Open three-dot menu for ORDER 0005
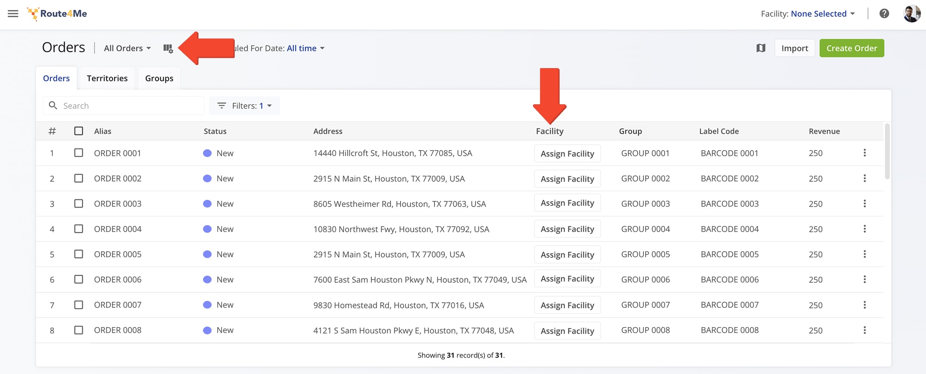The image size is (926, 374). coord(865,254)
